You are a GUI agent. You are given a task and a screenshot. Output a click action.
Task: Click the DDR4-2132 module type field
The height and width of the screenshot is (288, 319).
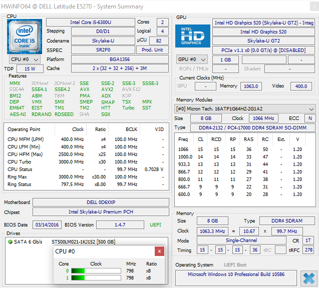coord(253,128)
